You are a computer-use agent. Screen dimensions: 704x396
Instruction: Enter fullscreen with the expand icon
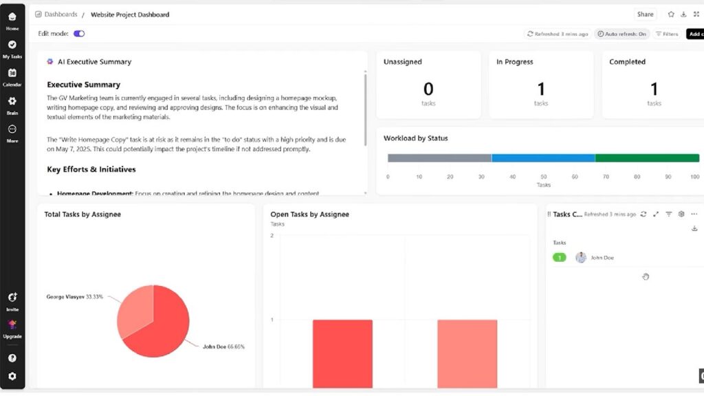coord(696,14)
